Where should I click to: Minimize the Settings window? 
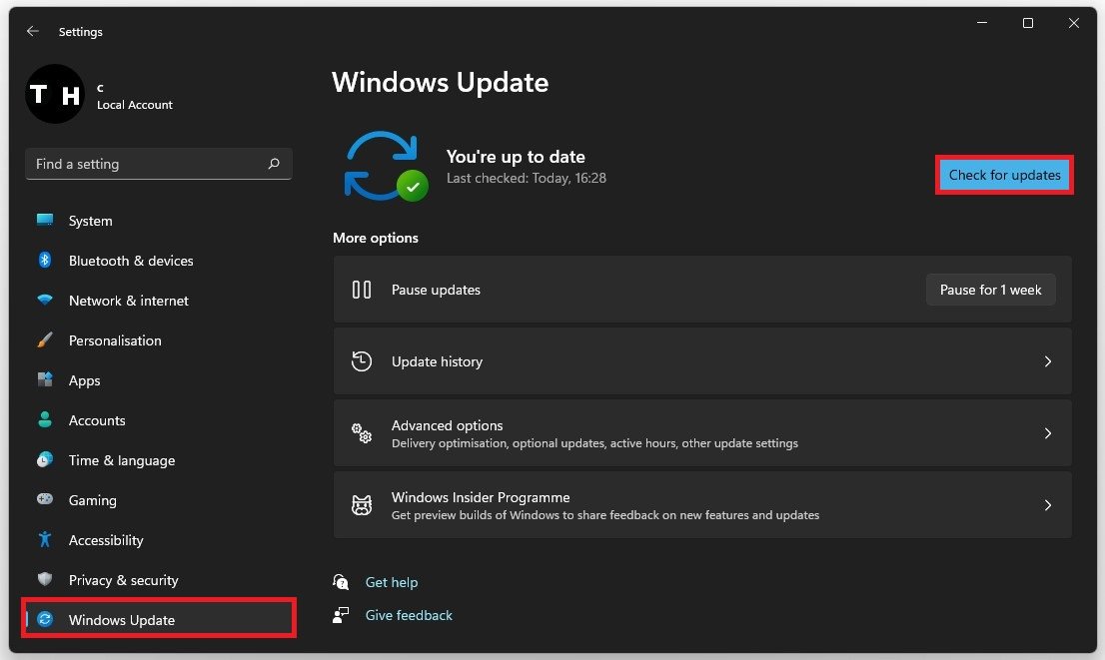pyautogui.click(x=982, y=23)
